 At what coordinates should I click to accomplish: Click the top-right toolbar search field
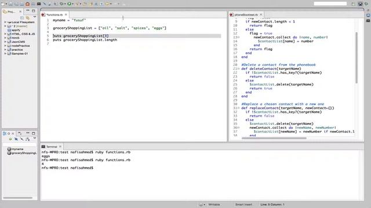pos(330,3)
